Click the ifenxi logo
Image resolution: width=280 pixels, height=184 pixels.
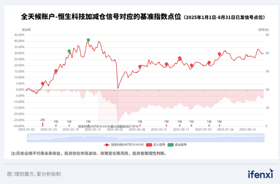click(260, 174)
